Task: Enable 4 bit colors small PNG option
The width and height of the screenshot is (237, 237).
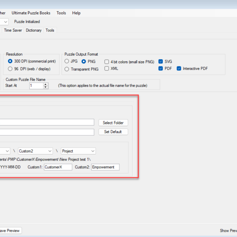Action: pos(107,62)
